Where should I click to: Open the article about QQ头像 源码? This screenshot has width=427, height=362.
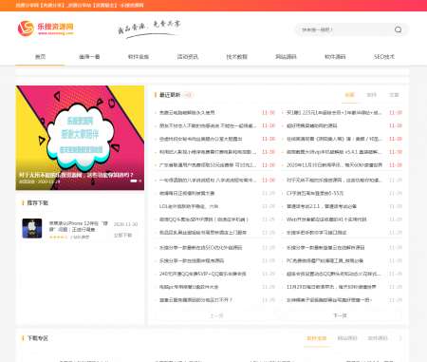click(204, 219)
